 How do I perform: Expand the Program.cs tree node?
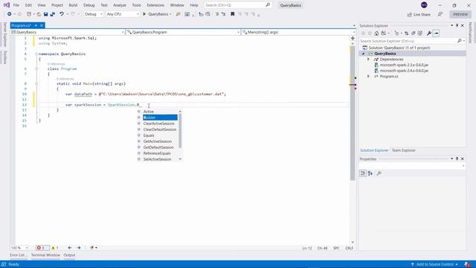click(369, 76)
